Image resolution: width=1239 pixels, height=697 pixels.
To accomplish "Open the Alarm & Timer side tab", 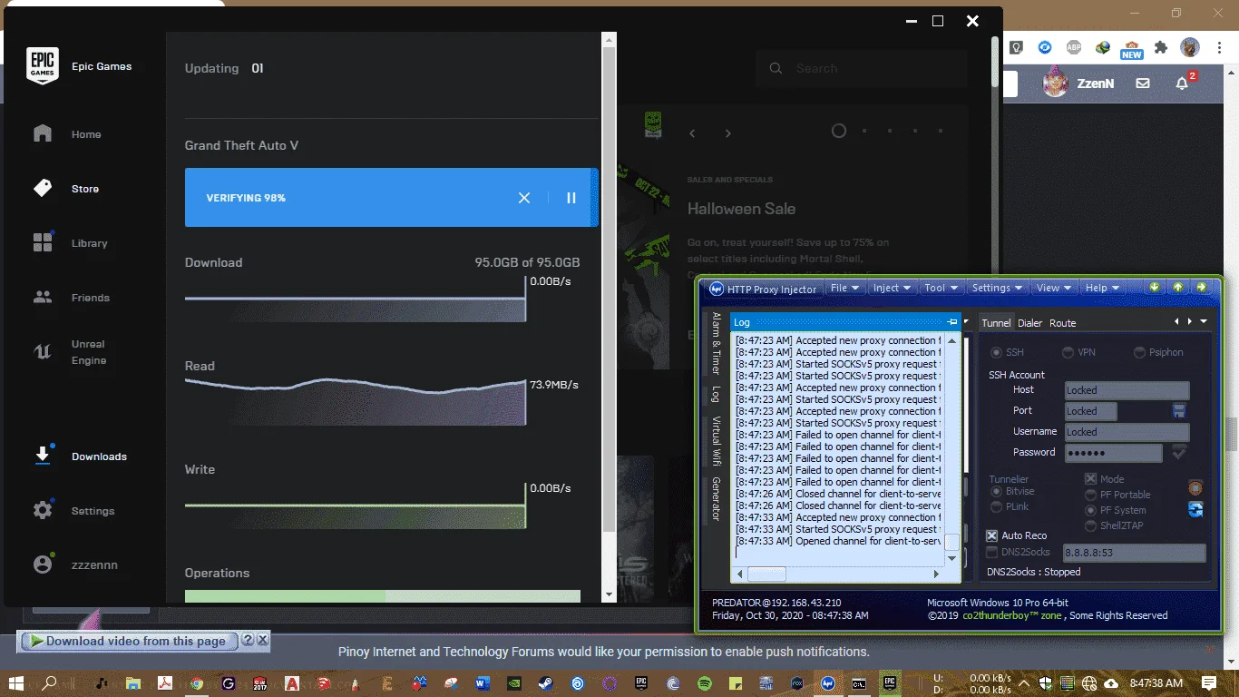I will click(716, 343).
